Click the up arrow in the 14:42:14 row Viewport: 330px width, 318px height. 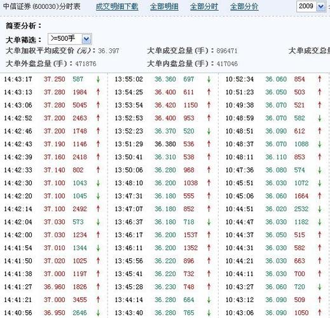[98, 209]
